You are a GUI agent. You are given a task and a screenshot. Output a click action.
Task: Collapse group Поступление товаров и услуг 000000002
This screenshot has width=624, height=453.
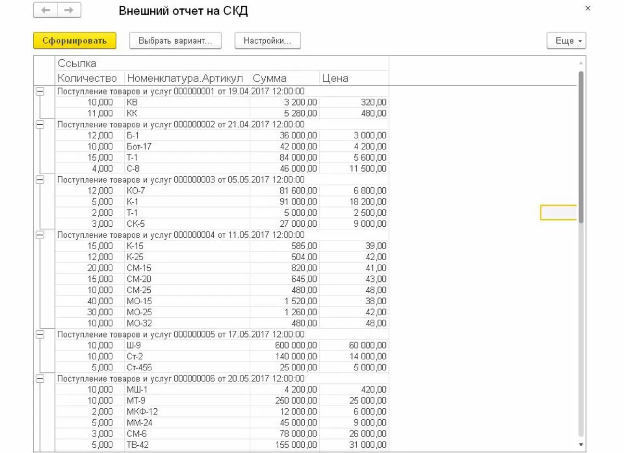tap(40, 124)
